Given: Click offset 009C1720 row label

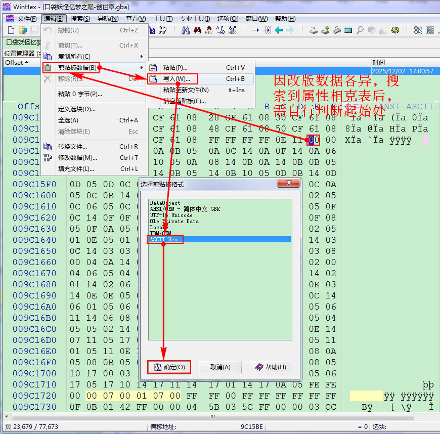Looking at the screenshot, I should coord(34,396).
